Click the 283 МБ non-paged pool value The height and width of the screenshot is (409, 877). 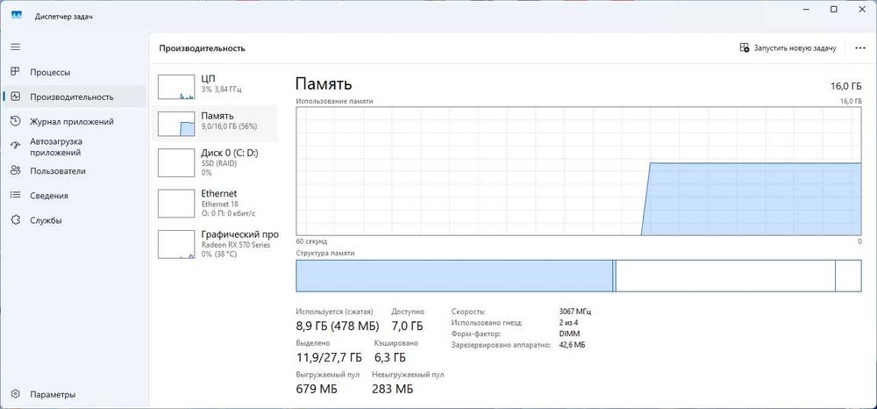(x=393, y=388)
